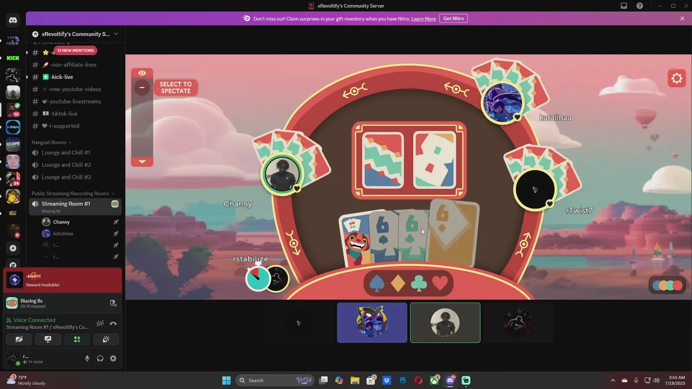Open Windows Start menu

(227, 380)
